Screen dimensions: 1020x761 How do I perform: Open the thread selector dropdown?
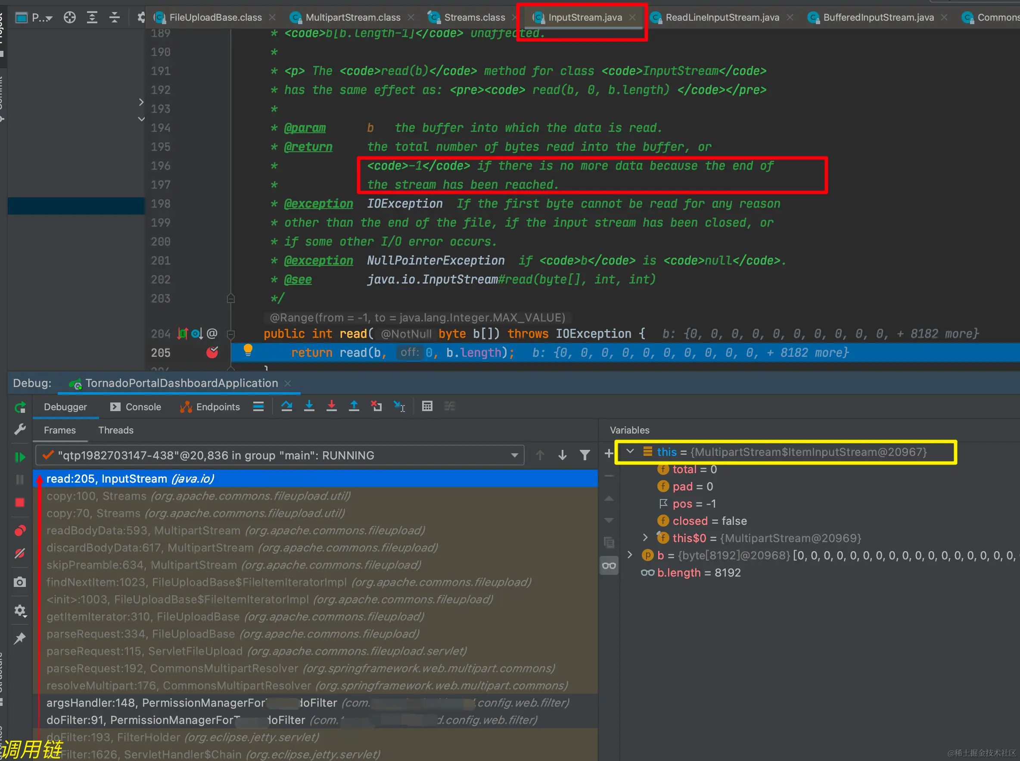tap(514, 455)
